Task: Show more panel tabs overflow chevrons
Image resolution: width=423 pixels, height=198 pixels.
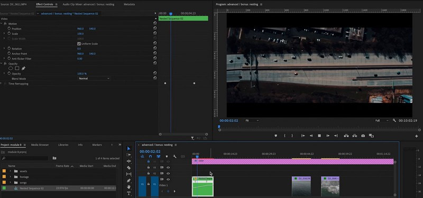Action: pyautogui.click(x=120, y=145)
